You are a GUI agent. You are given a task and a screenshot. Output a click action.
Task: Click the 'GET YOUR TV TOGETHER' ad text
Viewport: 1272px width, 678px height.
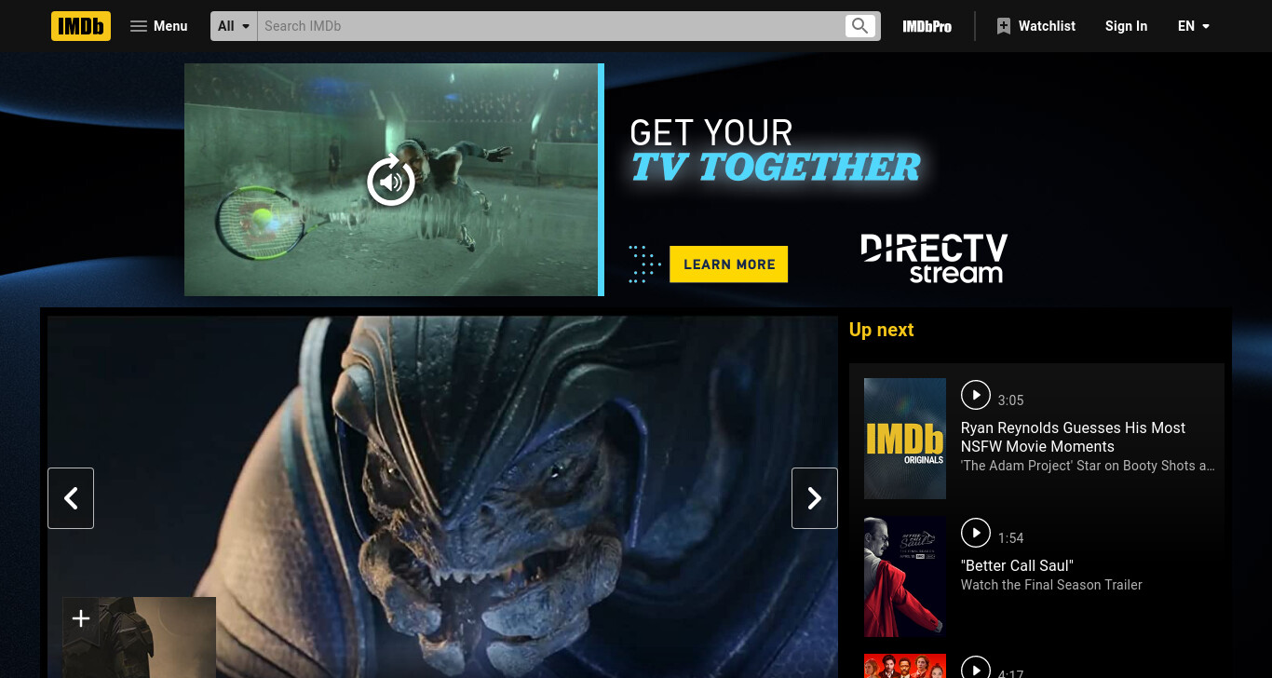pos(775,150)
